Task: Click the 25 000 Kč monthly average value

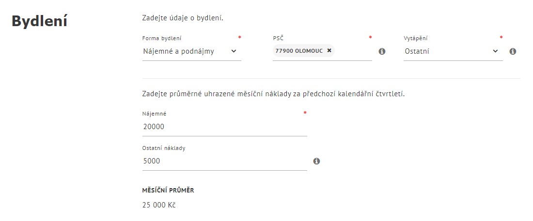Action: 159,205
